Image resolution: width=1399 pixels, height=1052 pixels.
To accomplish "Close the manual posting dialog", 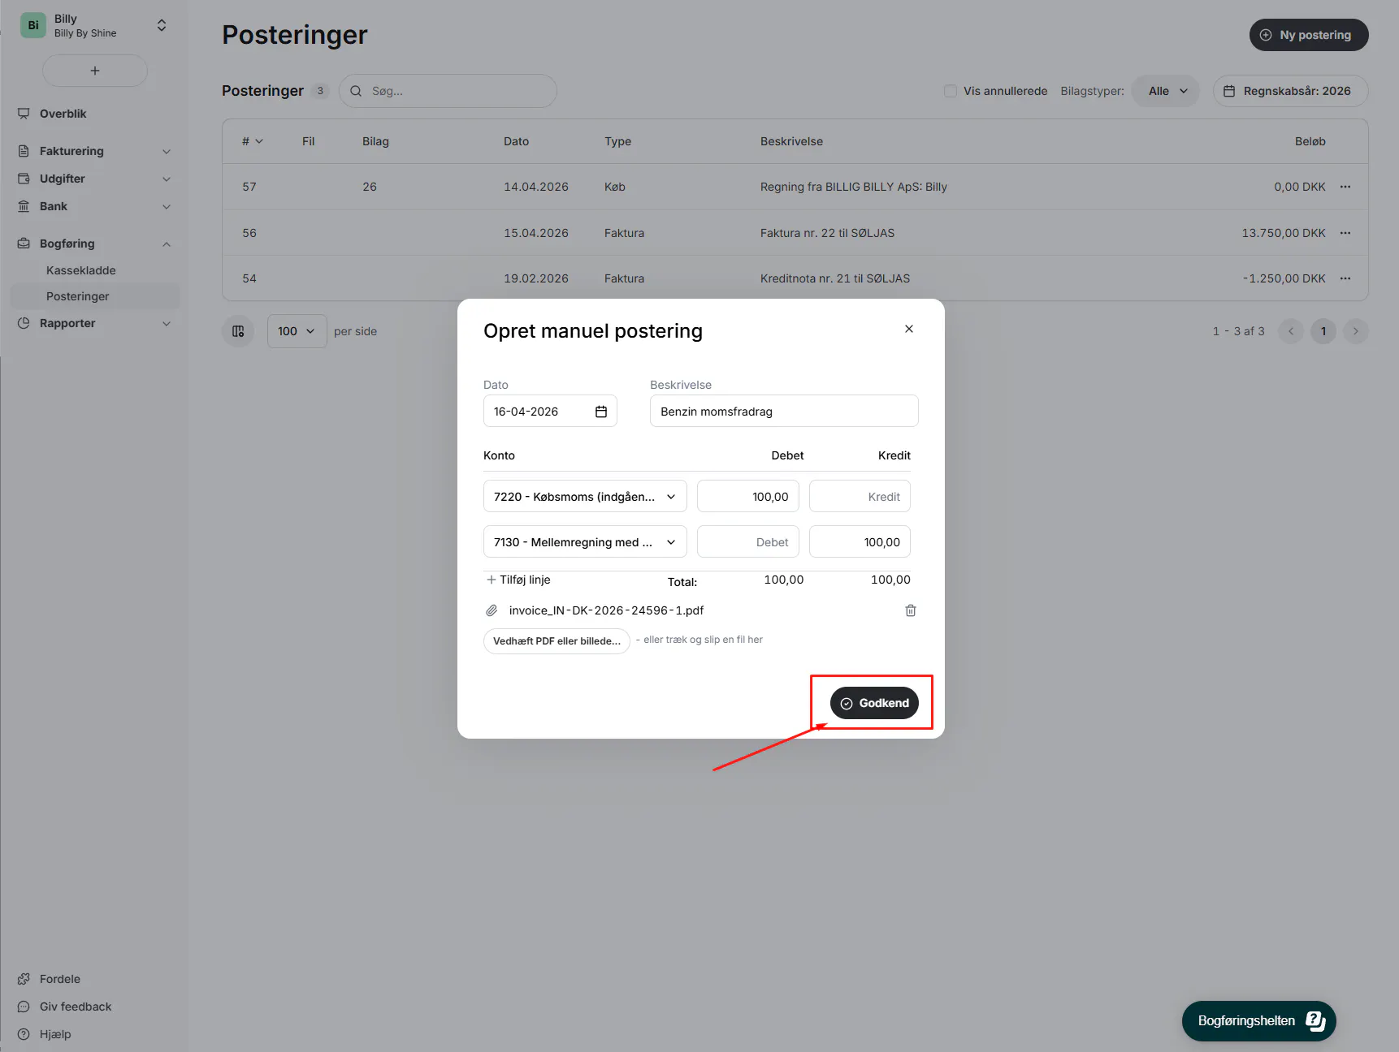I will click(x=909, y=329).
